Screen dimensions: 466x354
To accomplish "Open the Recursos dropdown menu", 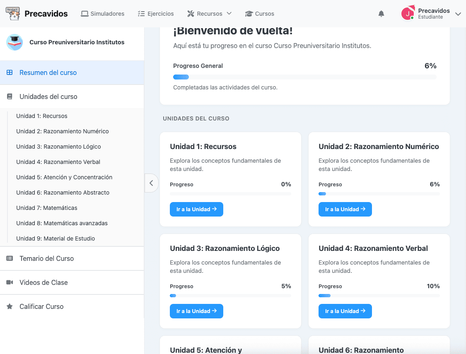I will [209, 13].
